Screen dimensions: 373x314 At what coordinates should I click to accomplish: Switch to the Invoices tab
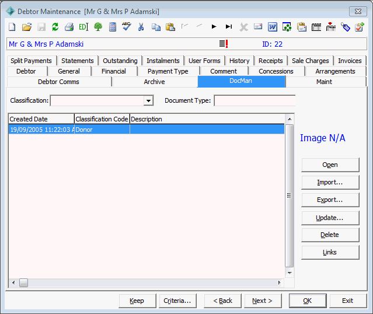(350, 61)
